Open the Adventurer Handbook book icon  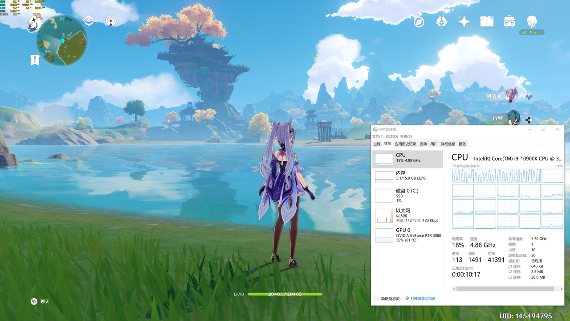click(x=487, y=21)
